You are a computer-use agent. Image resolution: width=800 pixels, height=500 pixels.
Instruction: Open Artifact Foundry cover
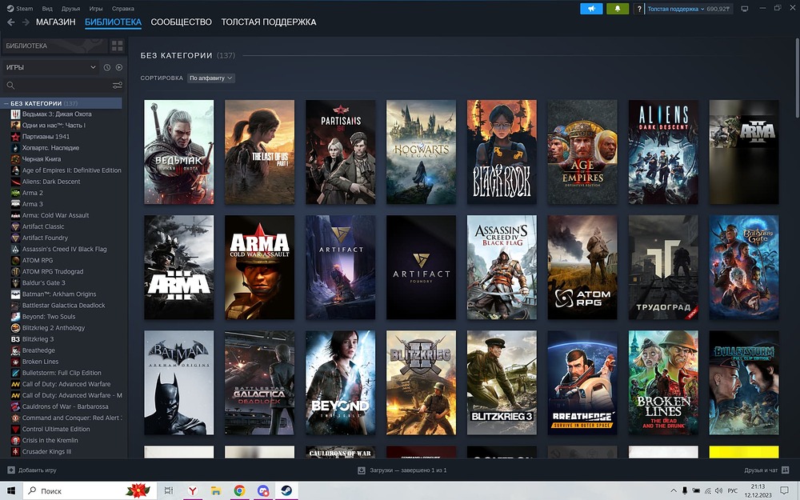click(421, 267)
